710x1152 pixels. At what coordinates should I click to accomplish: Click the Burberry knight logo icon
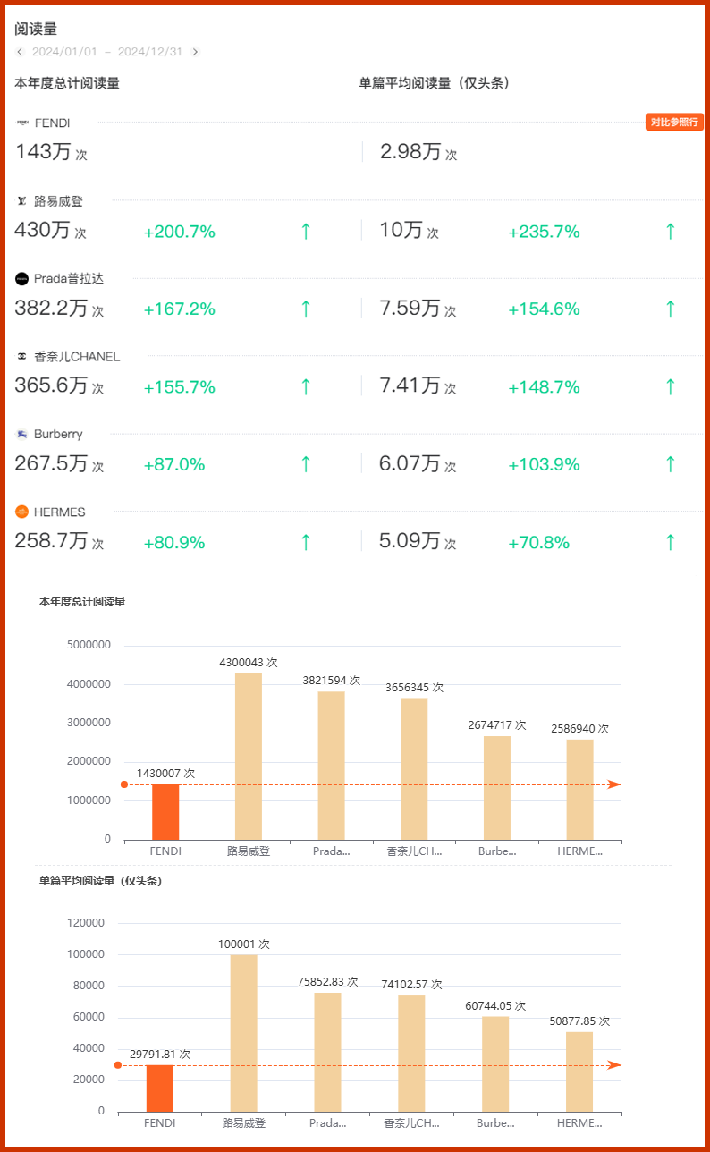[22, 434]
